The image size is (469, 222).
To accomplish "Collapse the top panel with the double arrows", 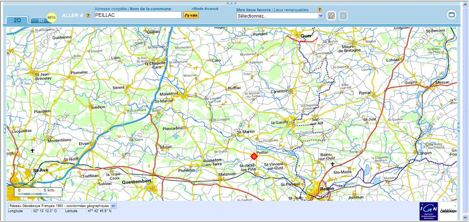I will pos(232,3).
